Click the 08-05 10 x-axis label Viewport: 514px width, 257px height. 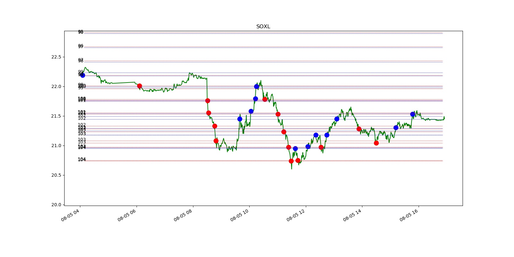tap(240, 215)
